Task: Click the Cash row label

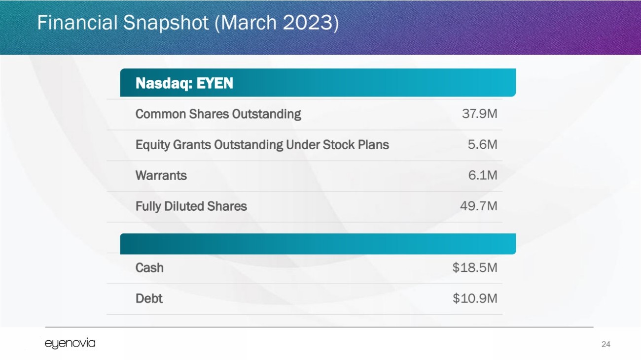Action: click(x=149, y=268)
